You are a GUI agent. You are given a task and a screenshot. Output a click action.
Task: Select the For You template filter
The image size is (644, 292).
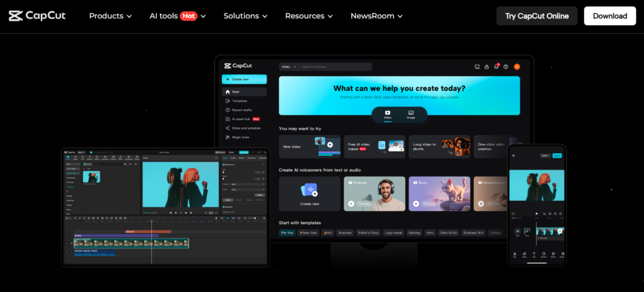pos(287,232)
